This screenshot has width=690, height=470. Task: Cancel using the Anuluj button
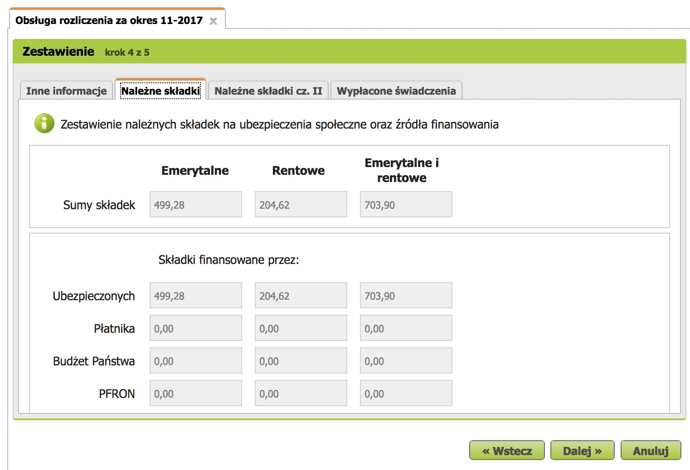tap(651, 451)
